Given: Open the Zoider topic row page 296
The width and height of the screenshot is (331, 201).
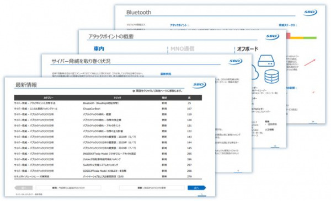Looking at the screenshot, I should (108, 160).
